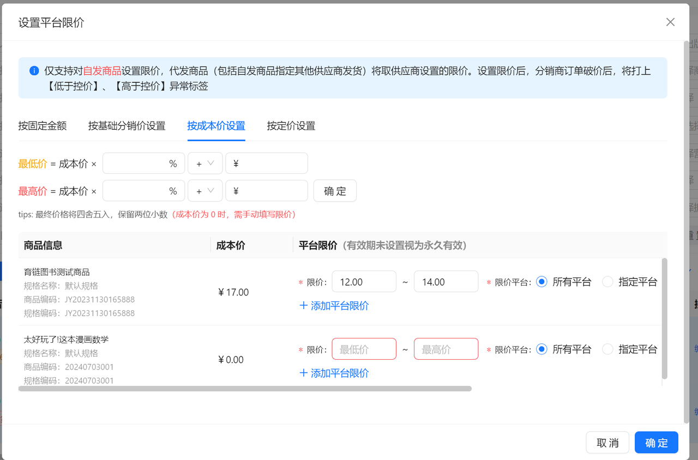This screenshot has height=460, width=698.
Task: Click cost price ¥0.00
Action: click(x=231, y=360)
